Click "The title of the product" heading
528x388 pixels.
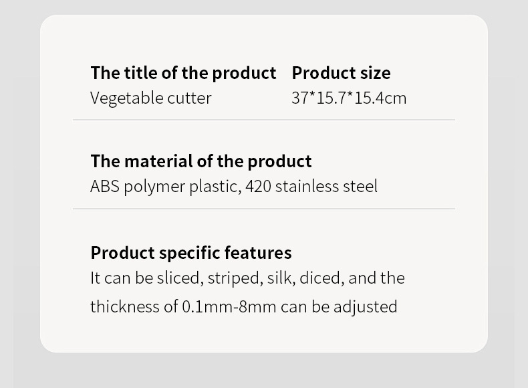pyautogui.click(x=183, y=73)
